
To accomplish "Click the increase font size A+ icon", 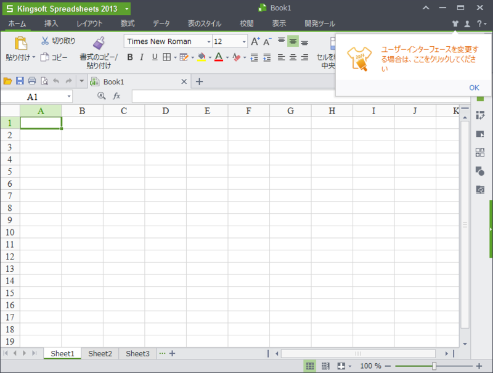I will pyautogui.click(x=255, y=41).
